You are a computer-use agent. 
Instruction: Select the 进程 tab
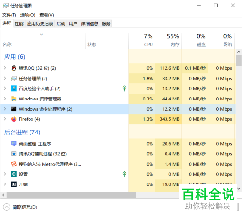(7, 23)
